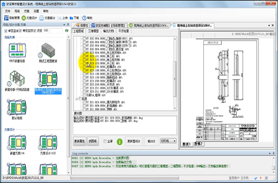The image size is (278, 183).
Task: Click the pin icon of list panel header
Action: click(x=68, y=25)
